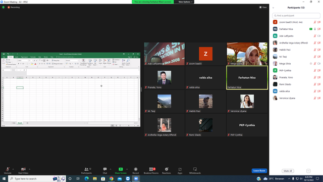323x182 pixels.
Task: Click the Delete cells icon in Excel
Action: 104,61
